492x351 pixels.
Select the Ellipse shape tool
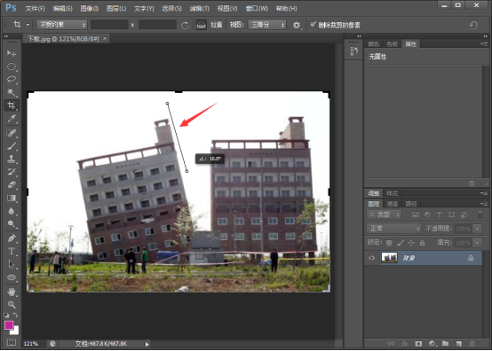12,277
